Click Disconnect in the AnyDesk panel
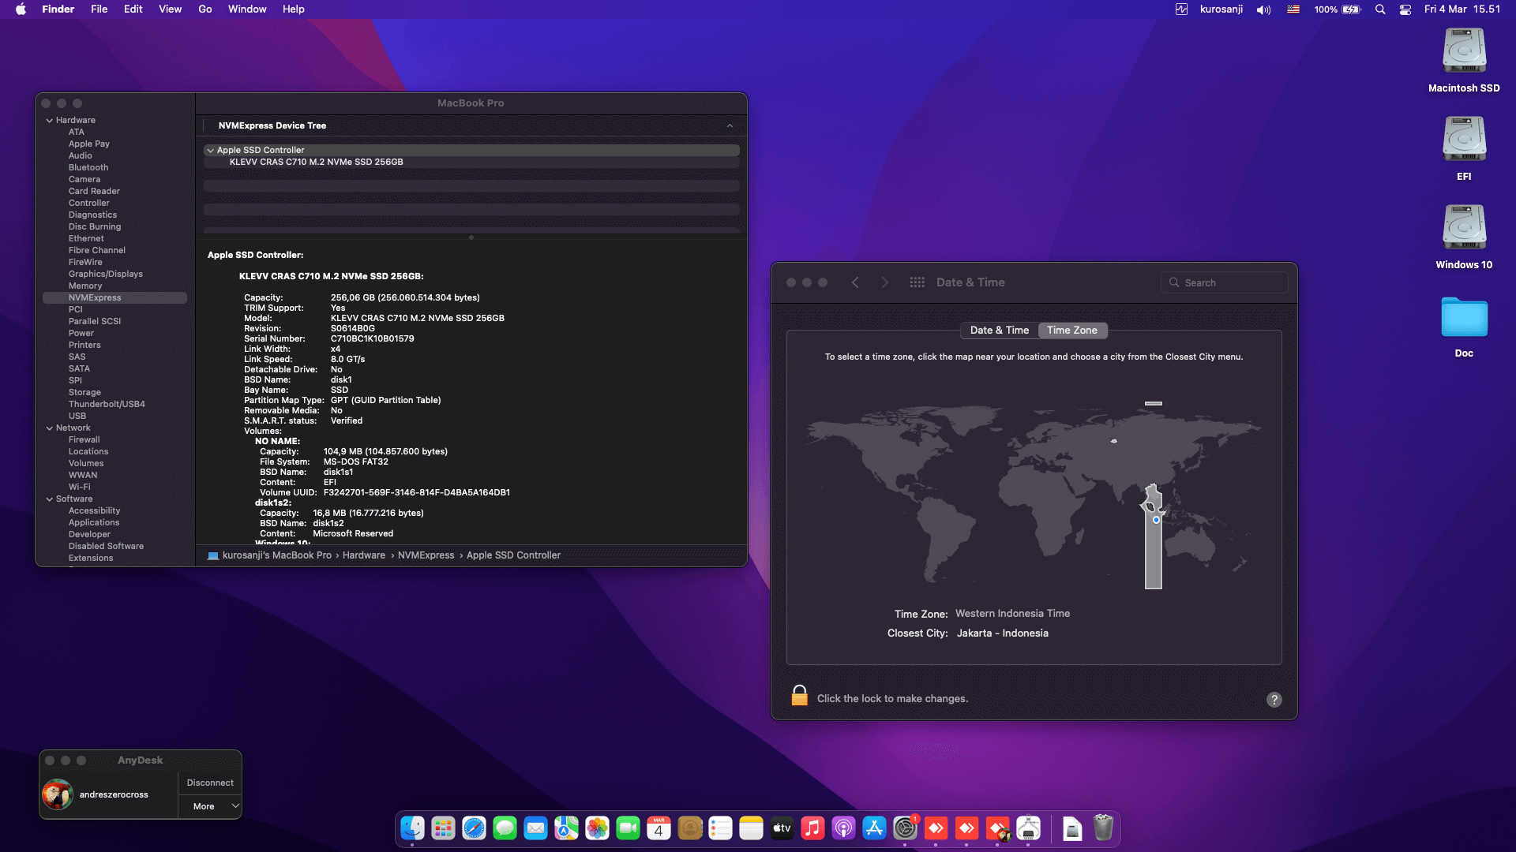 click(x=209, y=782)
